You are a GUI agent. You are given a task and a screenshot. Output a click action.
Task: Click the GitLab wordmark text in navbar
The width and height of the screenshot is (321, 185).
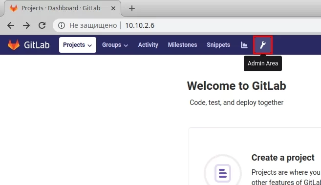(37, 45)
